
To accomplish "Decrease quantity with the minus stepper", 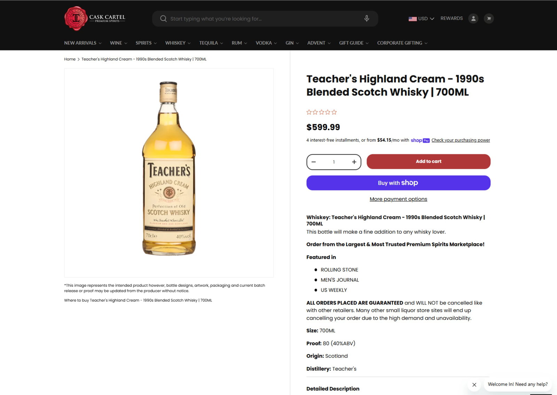I will tap(313, 162).
